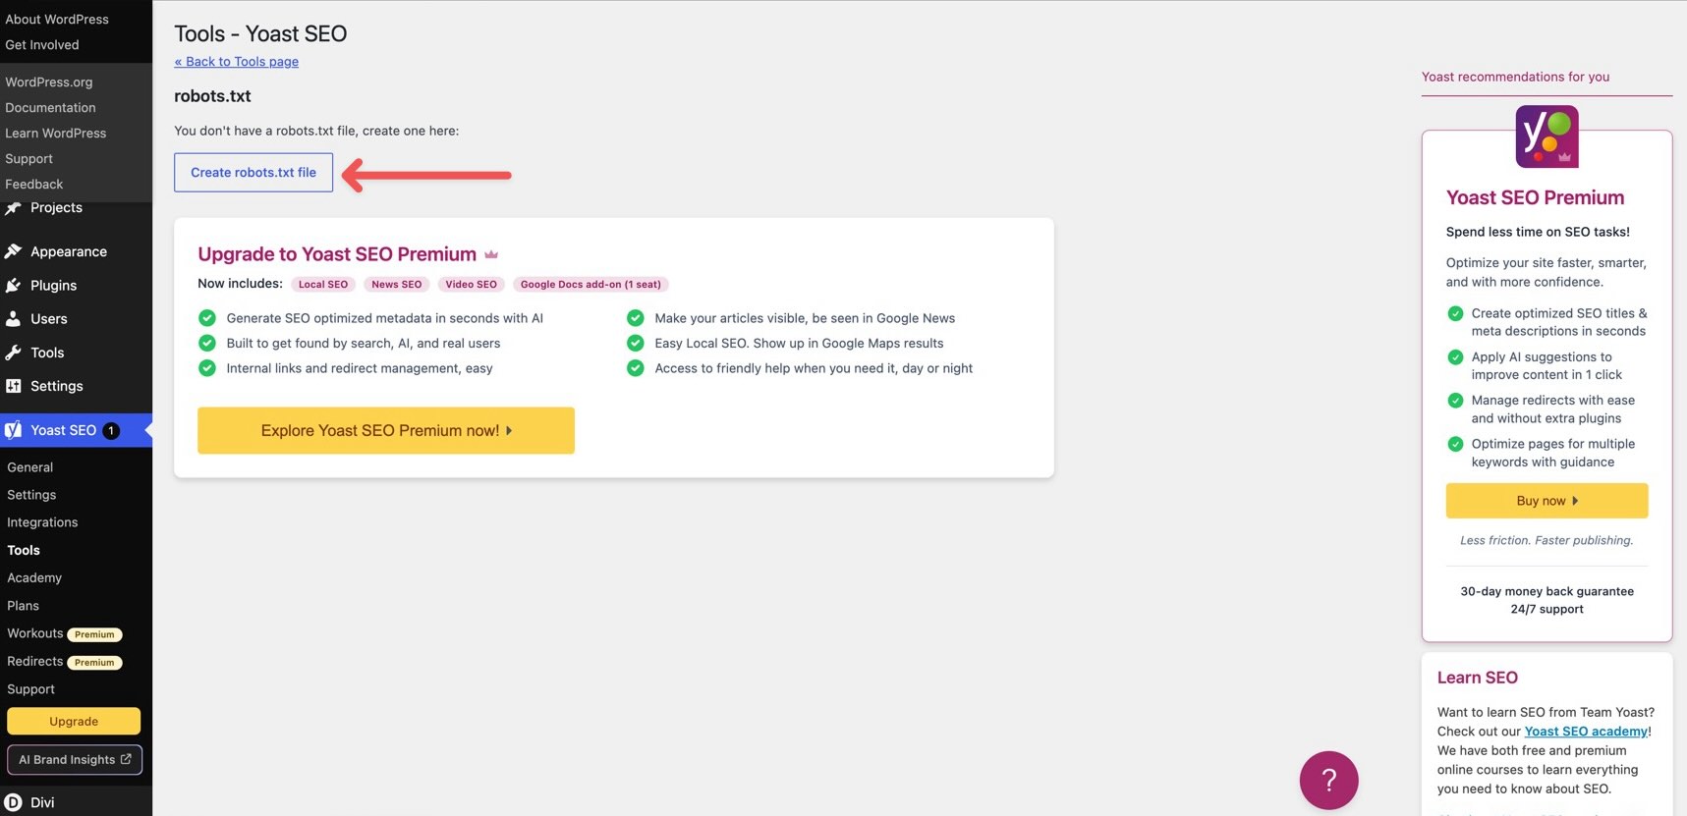Open Appearance in admin sidebar
The image size is (1687, 816).
pos(69,251)
